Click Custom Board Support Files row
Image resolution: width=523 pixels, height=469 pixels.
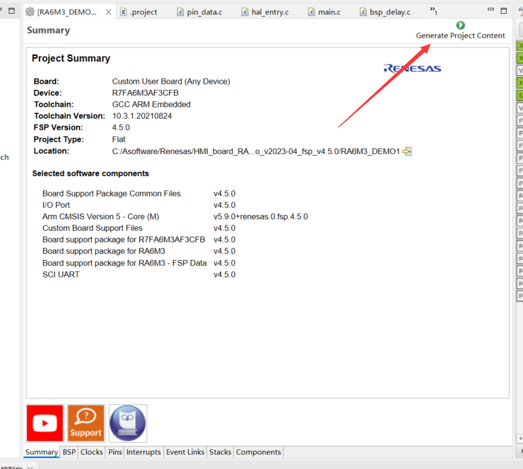tap(139, 228)
